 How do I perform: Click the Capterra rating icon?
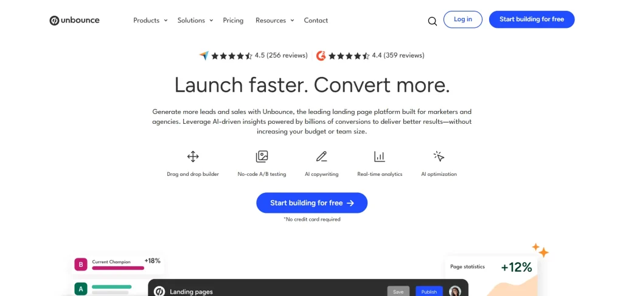tap(204, 56)
